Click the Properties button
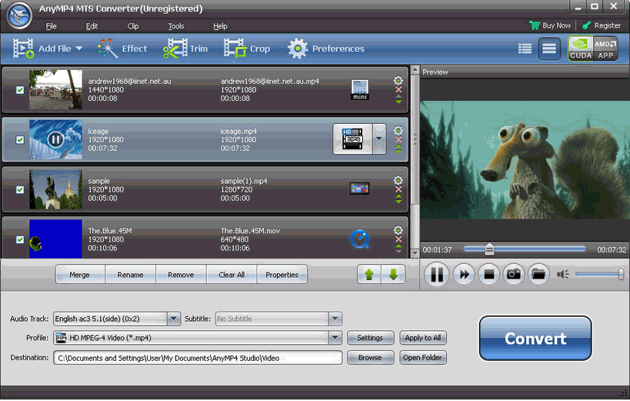 point(282,275)
